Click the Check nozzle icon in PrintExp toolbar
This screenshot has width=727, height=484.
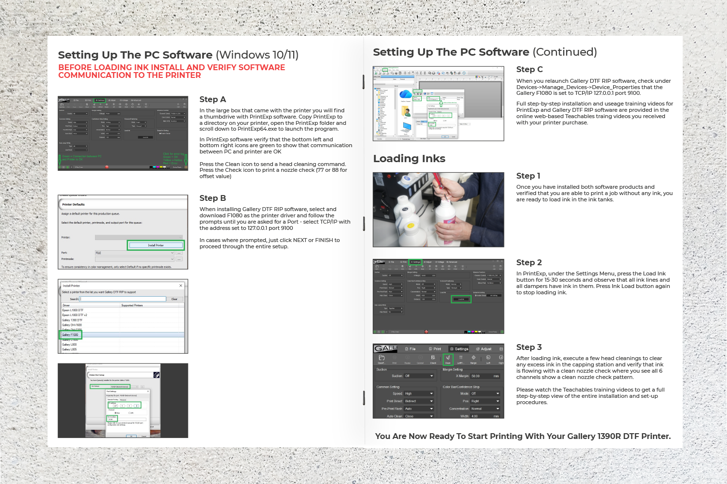[433, 358]
